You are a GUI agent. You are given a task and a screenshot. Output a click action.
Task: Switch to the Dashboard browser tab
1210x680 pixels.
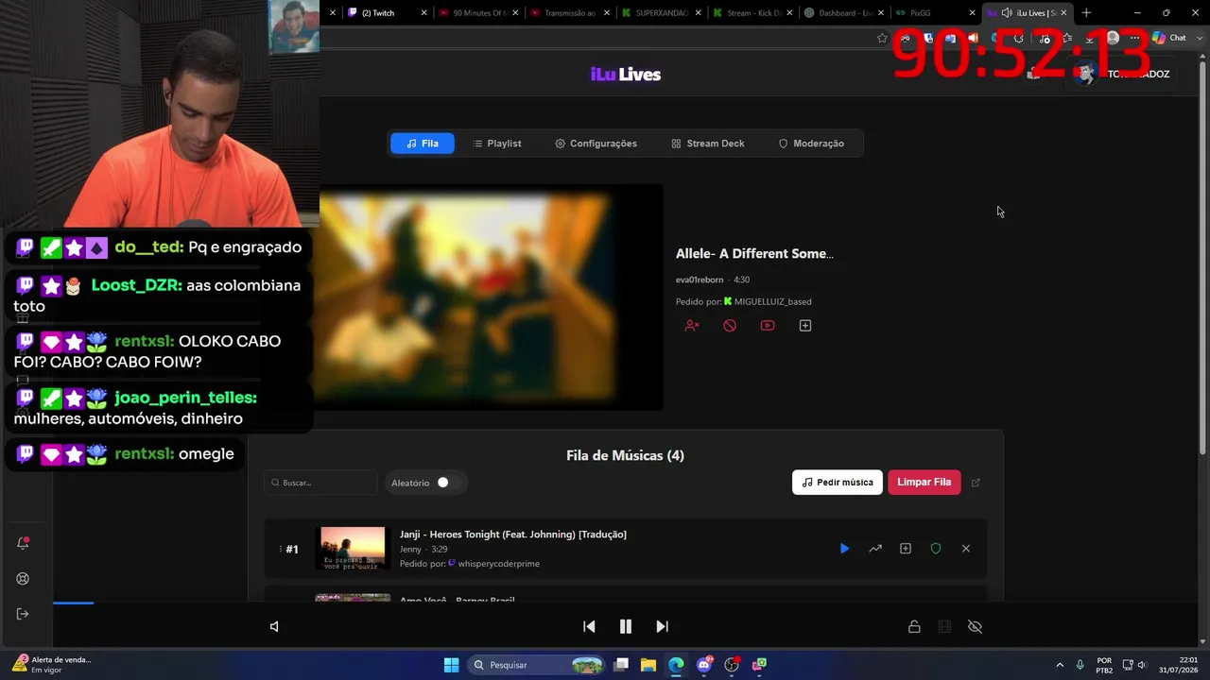844,13
